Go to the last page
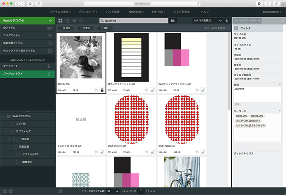This screenshot has height=195, width=286. tap(154, 191)
